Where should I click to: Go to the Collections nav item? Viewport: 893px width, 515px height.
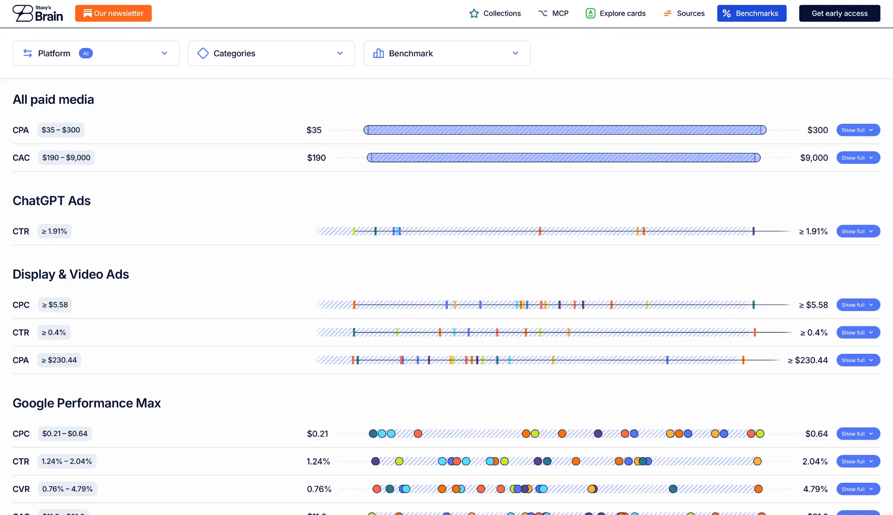495,14
